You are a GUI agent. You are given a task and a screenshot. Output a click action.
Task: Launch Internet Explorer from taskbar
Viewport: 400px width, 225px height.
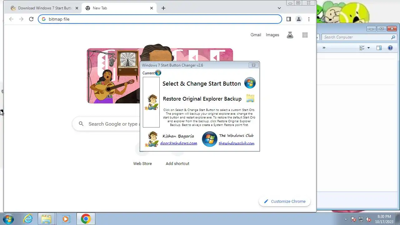28,219
